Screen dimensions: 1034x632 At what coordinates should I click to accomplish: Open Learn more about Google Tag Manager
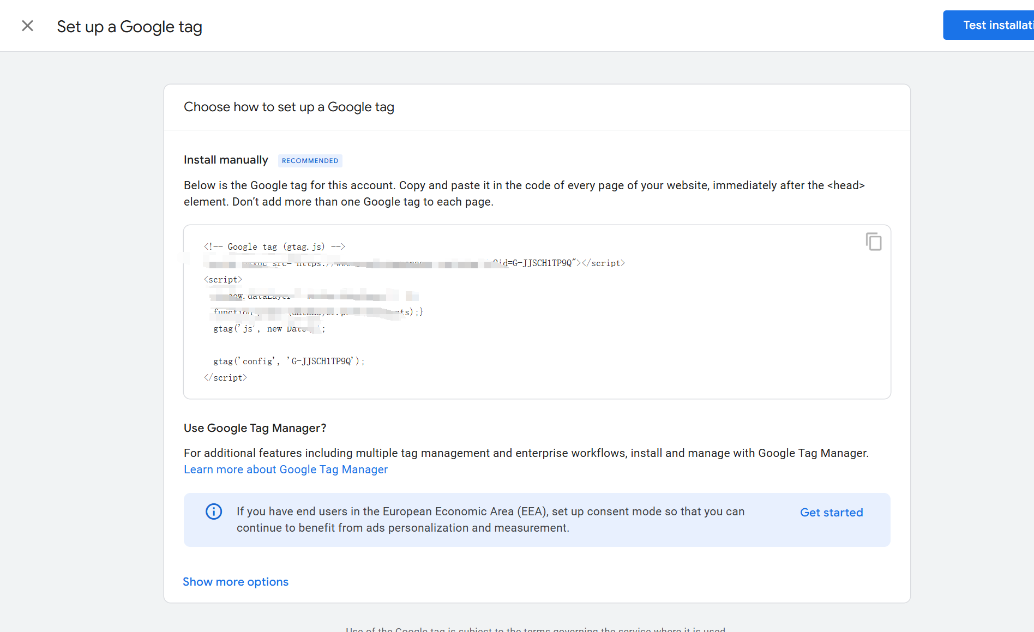pos(285,470)
